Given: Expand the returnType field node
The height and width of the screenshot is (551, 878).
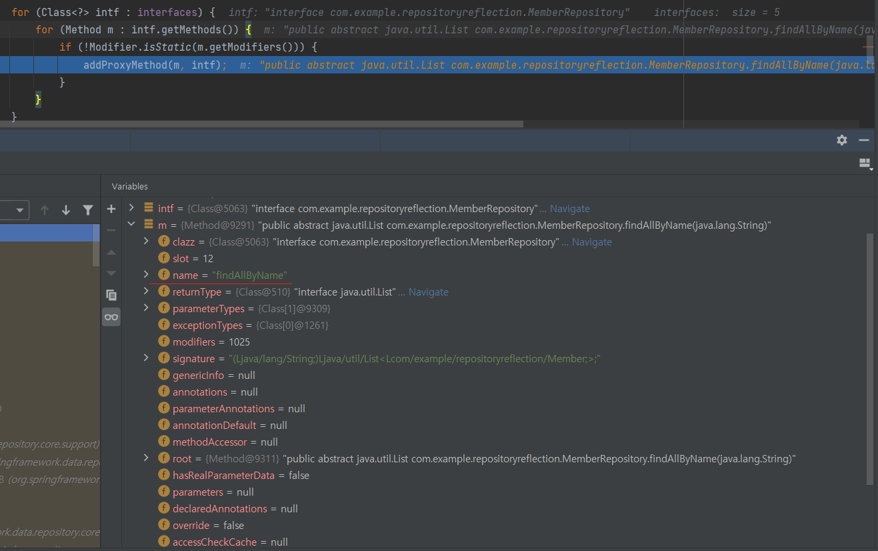Looking at the screenshot, I should tap(146, 292).
